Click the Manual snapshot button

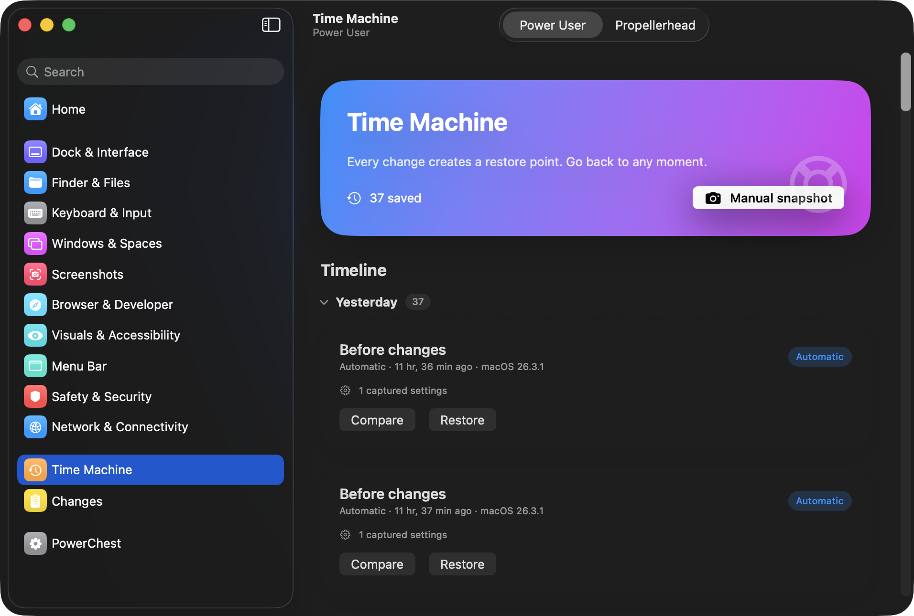(x=768, y=198)
